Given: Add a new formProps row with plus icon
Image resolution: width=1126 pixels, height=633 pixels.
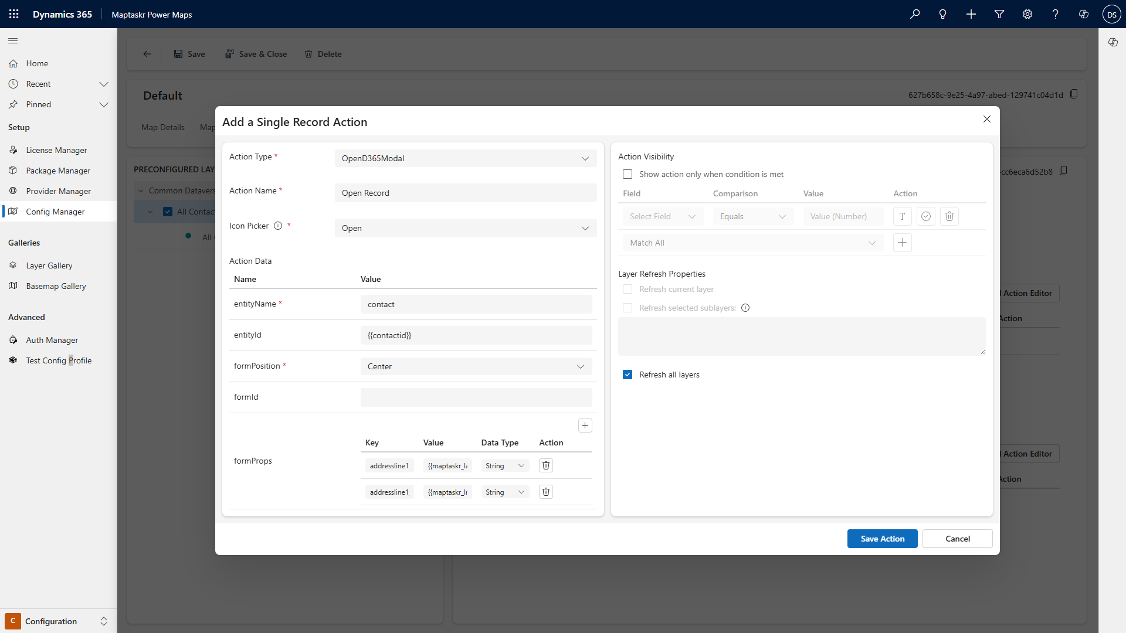Looking at the screenshot, I should [585, 425].
